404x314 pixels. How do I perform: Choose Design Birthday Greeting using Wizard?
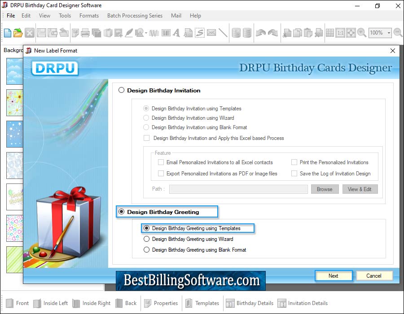(x=147, y=239)
